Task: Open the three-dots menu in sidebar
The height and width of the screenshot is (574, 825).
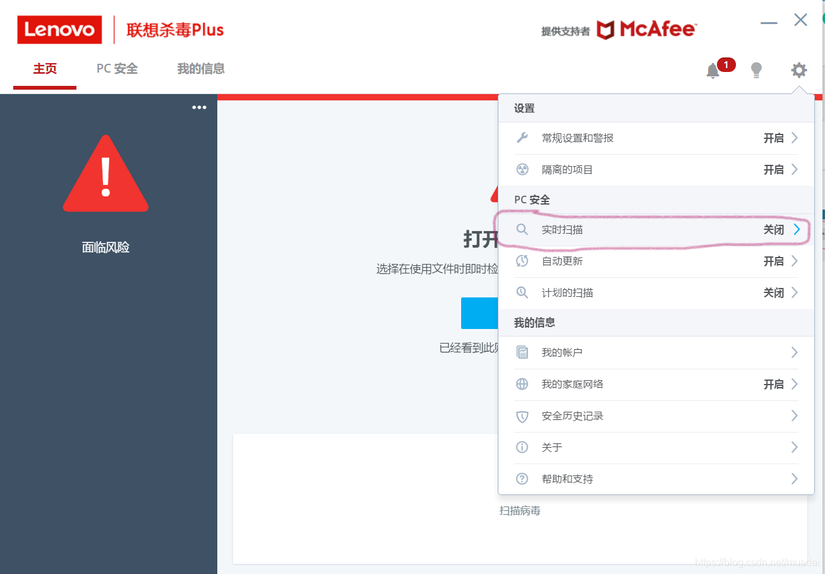Action: point(199,107)
